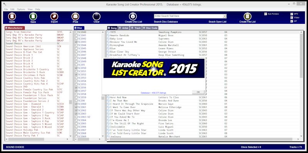Viewport: 308px width, 153px height.
Task: Check the SC2040 disc checkbox
Action: coord(76,32)
